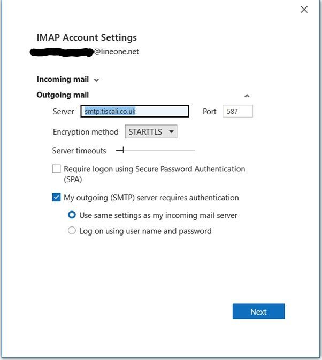Click the Encryption method label
Viewport: 322px width, 360px height.
[x=86, y=131]
